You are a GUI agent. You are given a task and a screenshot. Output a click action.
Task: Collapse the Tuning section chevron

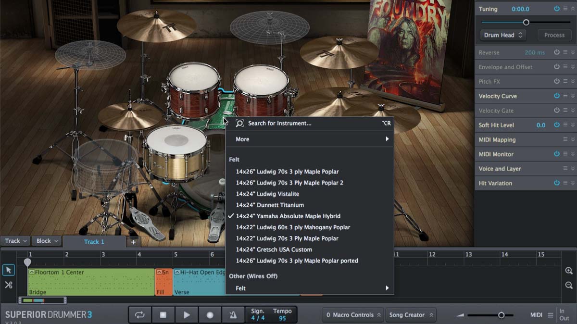tap(573, 9)
